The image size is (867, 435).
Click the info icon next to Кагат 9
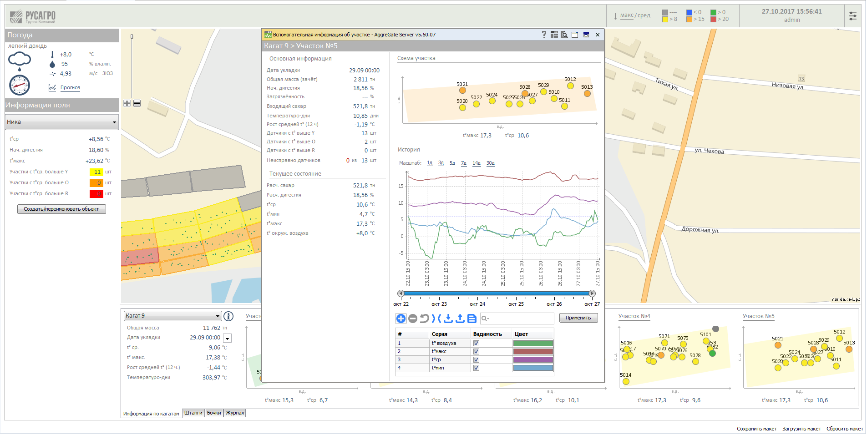pyautogui.click(x=228, y=316)
